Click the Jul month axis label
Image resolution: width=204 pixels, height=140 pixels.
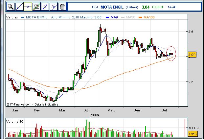(x=165, y=110)
